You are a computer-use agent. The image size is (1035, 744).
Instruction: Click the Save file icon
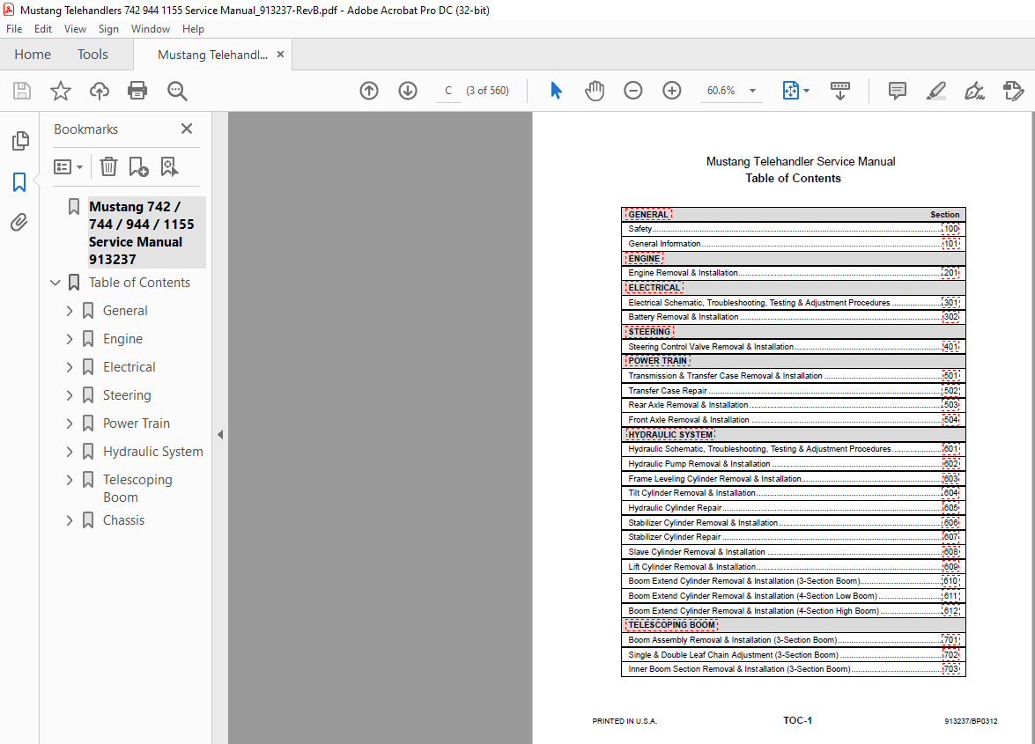[22, 91]
